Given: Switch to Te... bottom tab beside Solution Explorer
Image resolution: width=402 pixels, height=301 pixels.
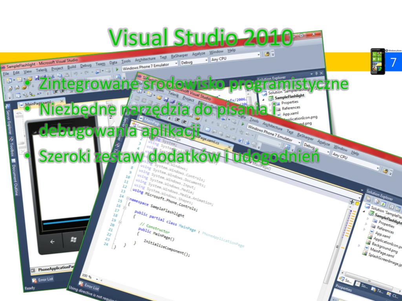Looking at the screenshot, I should click(377, 291).
